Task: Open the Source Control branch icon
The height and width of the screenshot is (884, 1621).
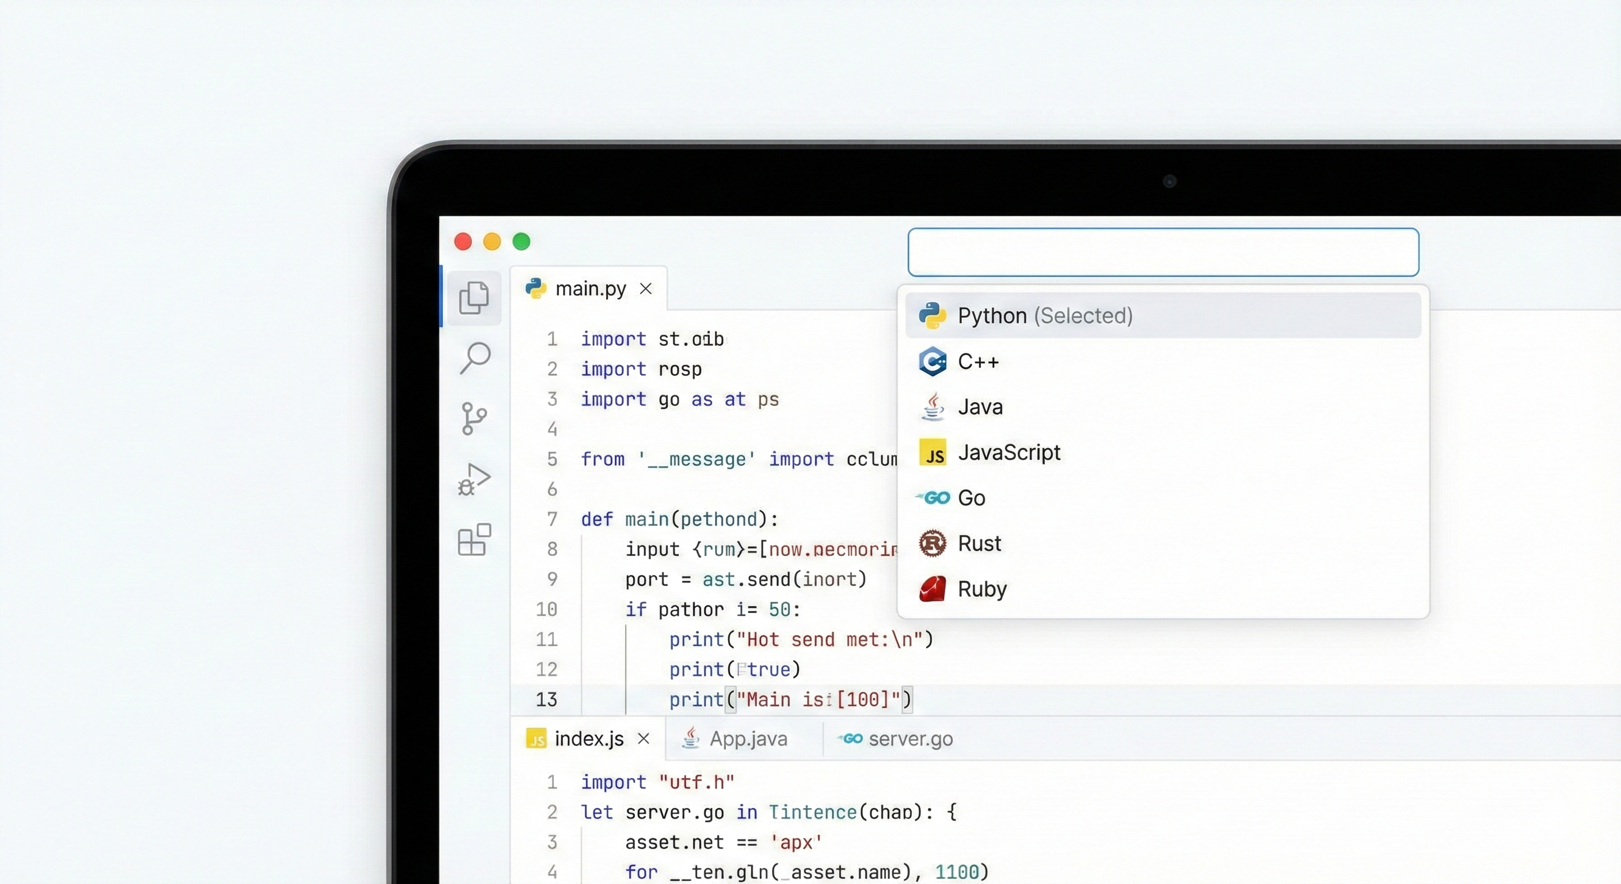Action: tap(474, 418)
